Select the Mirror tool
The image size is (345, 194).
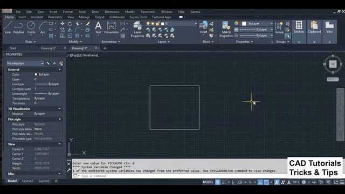70,30
